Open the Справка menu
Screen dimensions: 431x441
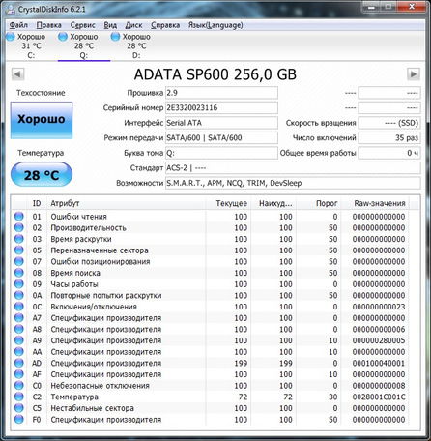(165, 25)
